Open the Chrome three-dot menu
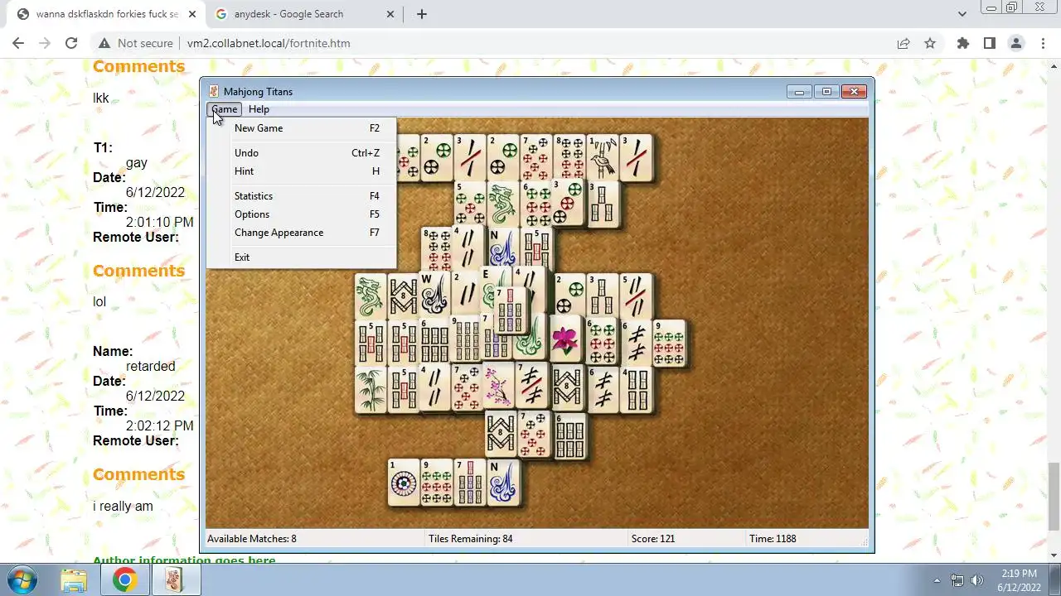 click(x=1043, y=43)
